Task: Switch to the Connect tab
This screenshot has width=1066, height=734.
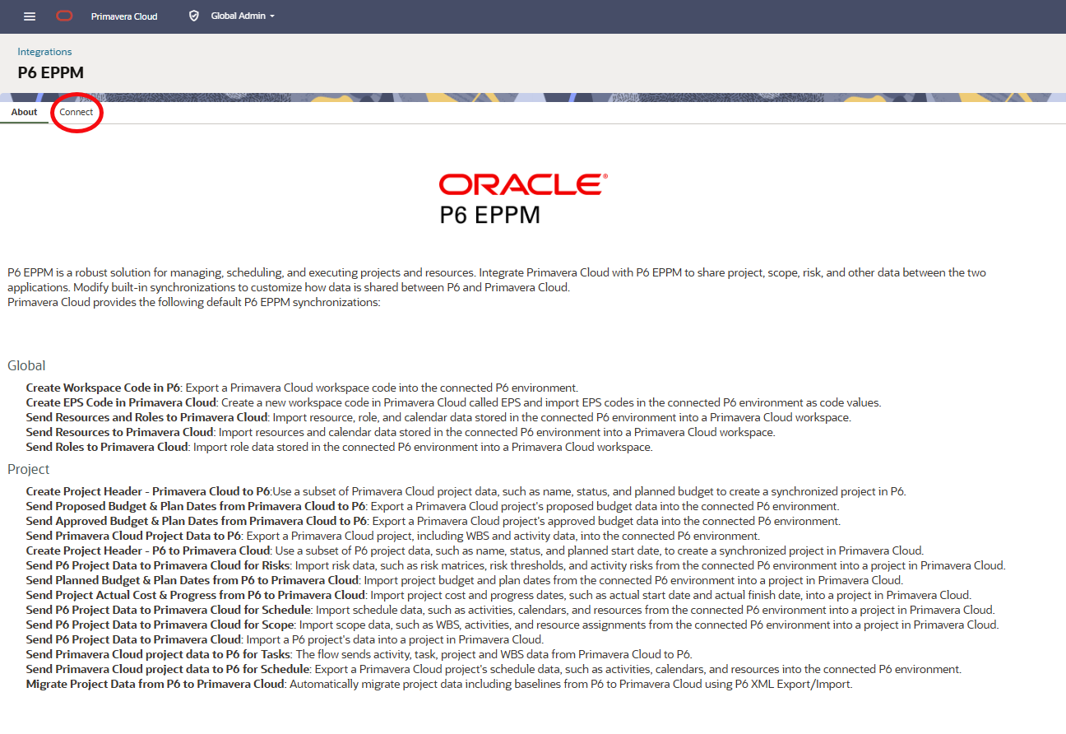Action: click(x=76, y=112)
